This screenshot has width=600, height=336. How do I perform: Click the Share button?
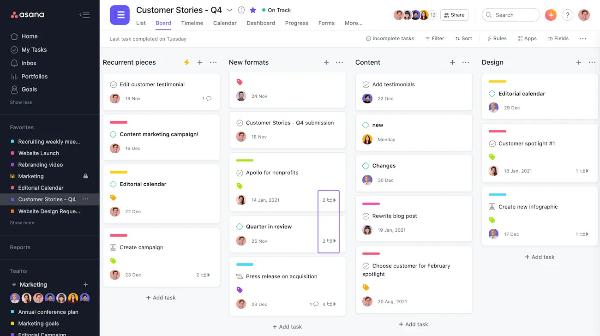pyautogui.click(x=454, y=15)
